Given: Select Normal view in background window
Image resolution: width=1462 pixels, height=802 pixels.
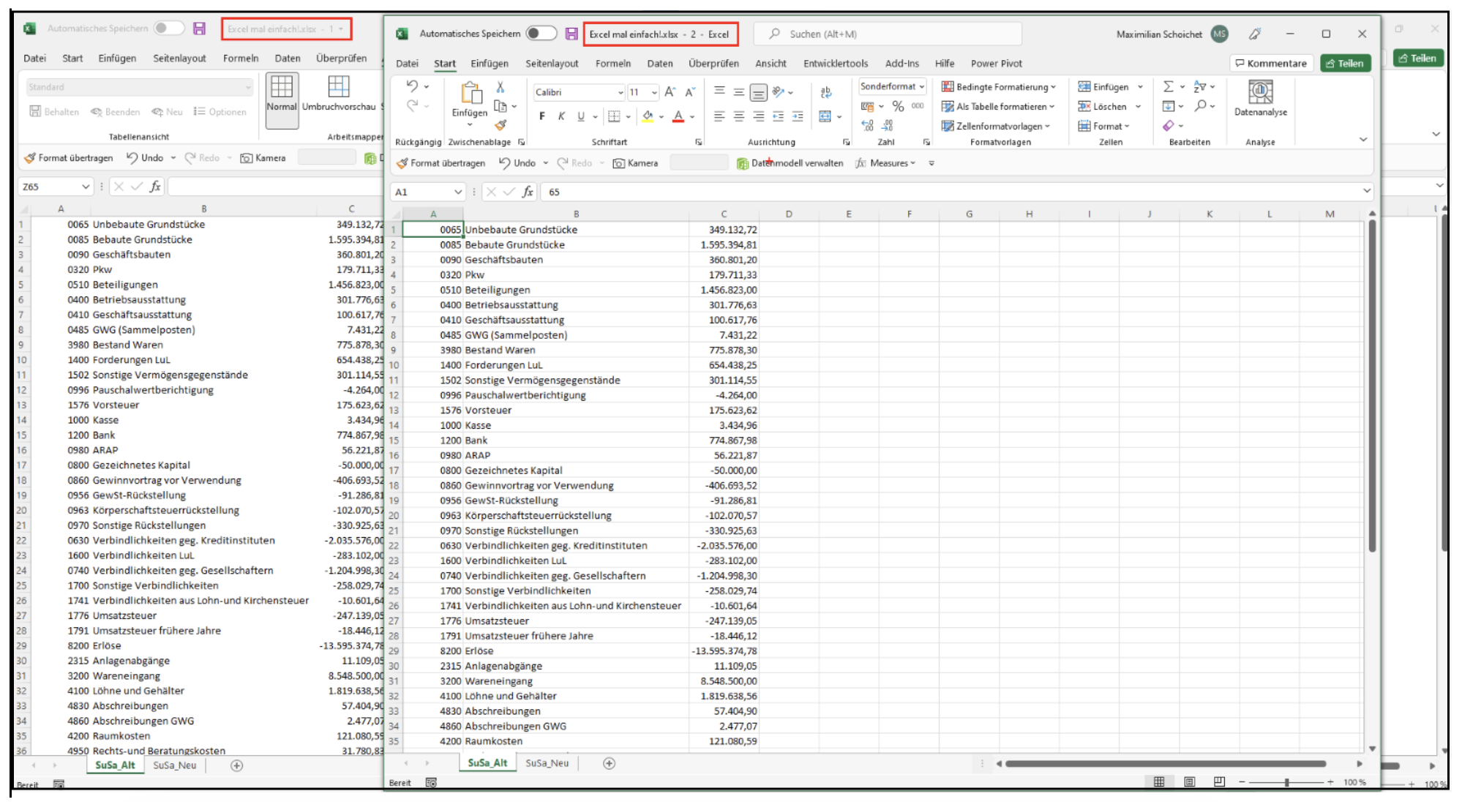Looking at the screenshot, I should [282, 99].
